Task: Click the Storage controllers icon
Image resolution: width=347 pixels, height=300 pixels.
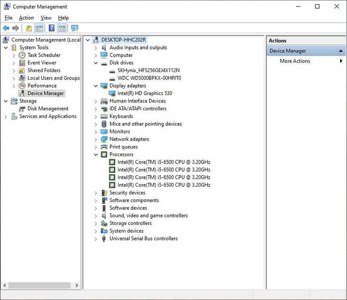Action: [104, 223]
